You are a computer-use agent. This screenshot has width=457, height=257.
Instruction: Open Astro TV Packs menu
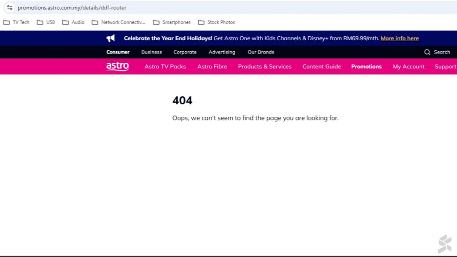coord(165,66)
